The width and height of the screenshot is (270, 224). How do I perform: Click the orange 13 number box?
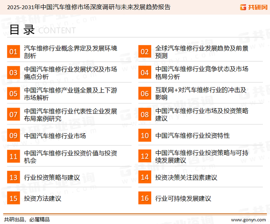tap(13, 177)
